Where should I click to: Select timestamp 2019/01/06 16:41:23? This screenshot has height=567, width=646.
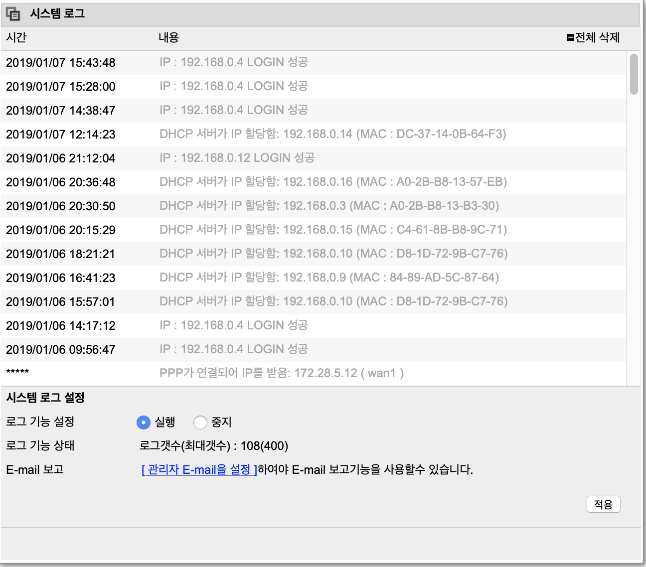pyautogui.click(x=61, y=278)
